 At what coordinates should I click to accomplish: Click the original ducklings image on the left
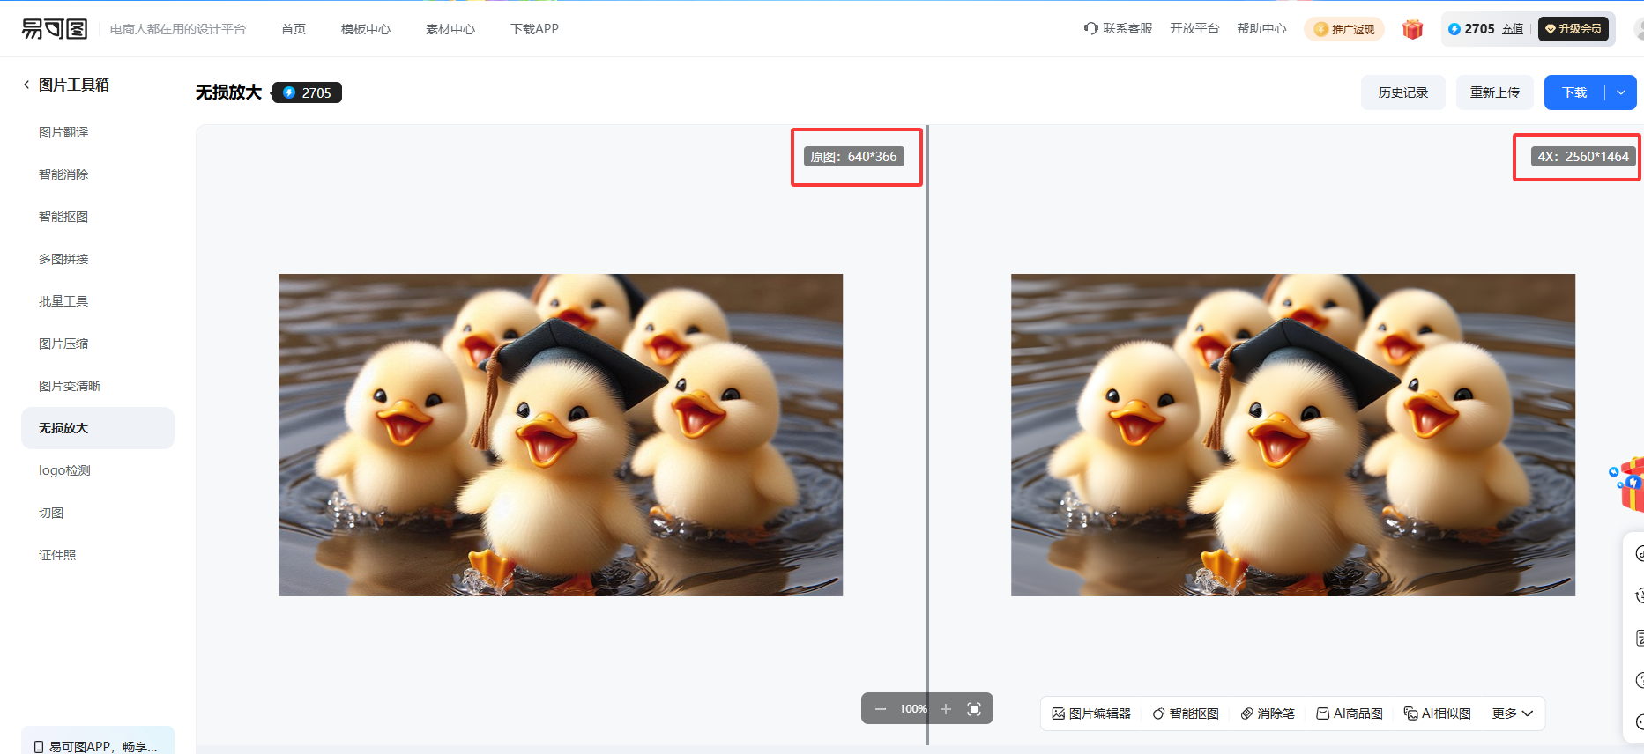coord(561,435)
